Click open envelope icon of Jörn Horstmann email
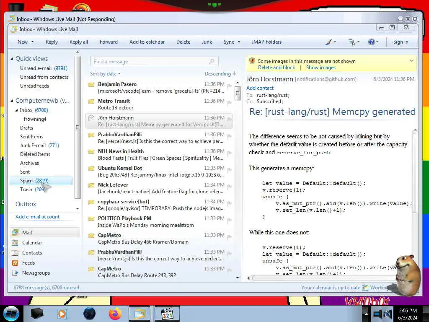The width and height of the screenshot is (429, 322). click(x=91, y=118)
